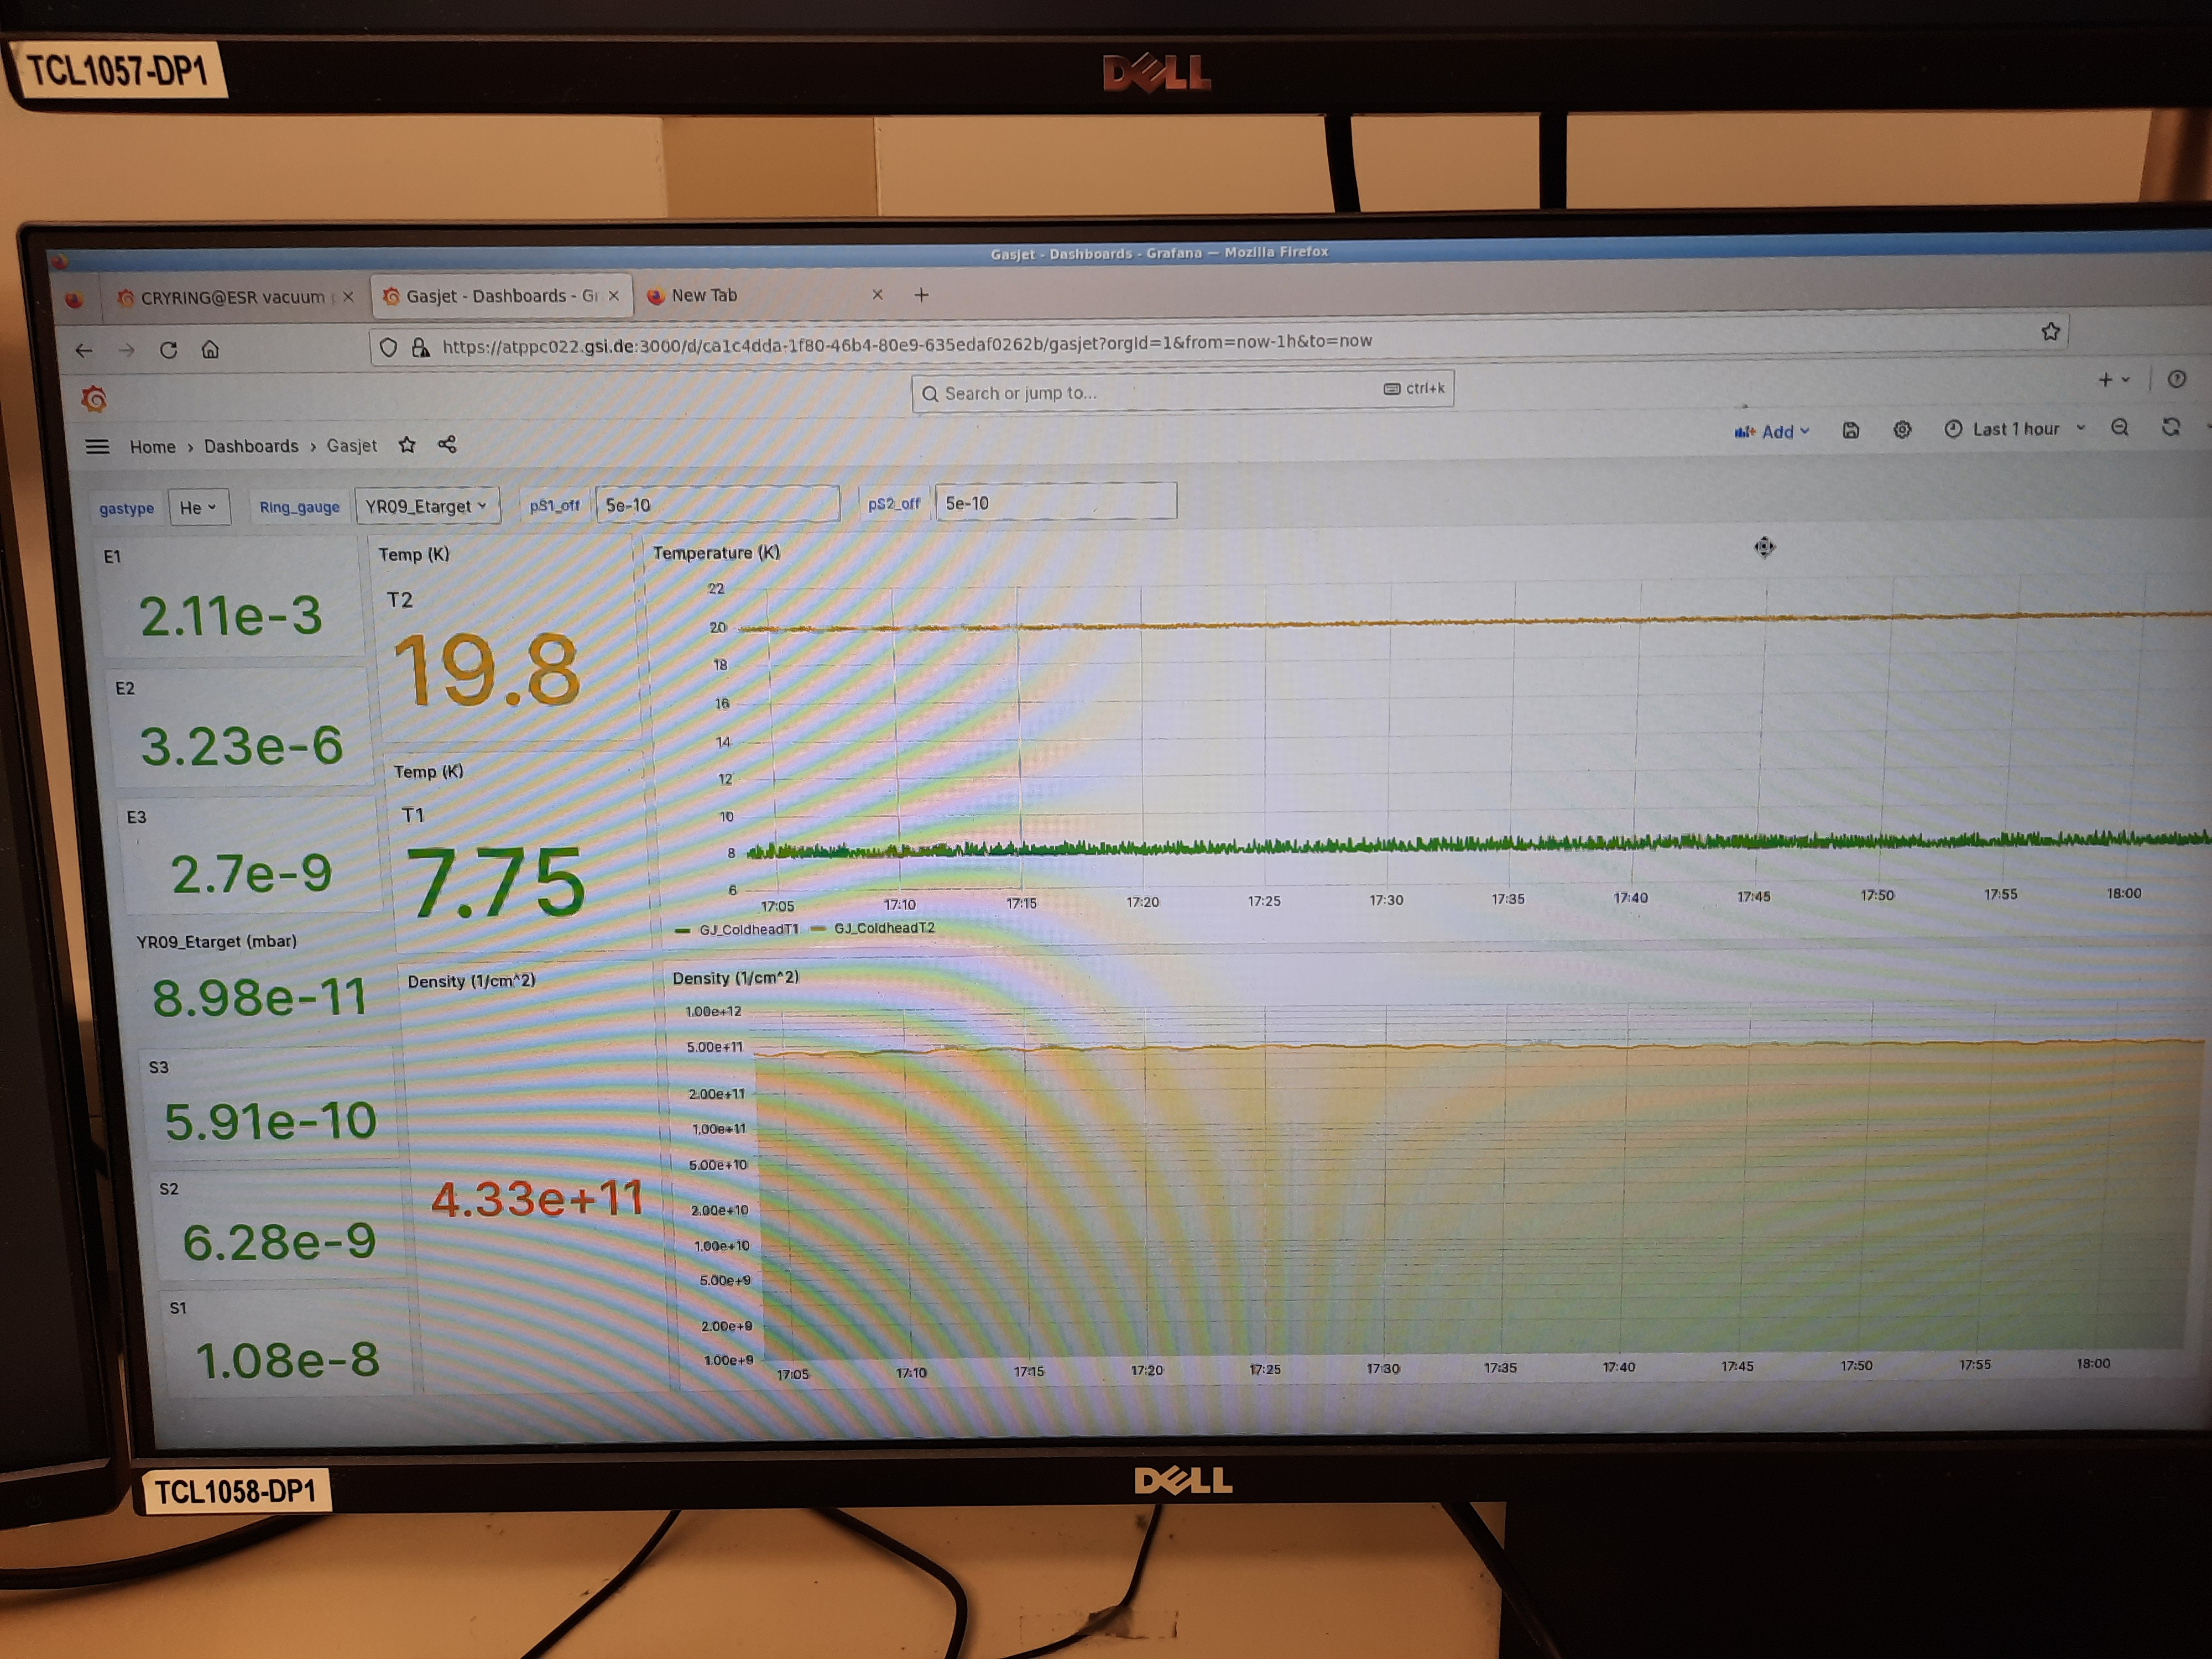The height and width of the screenshot is (1659, 2212).
Task: Go to Dashboards breadcrumb link
Action: 251,446
